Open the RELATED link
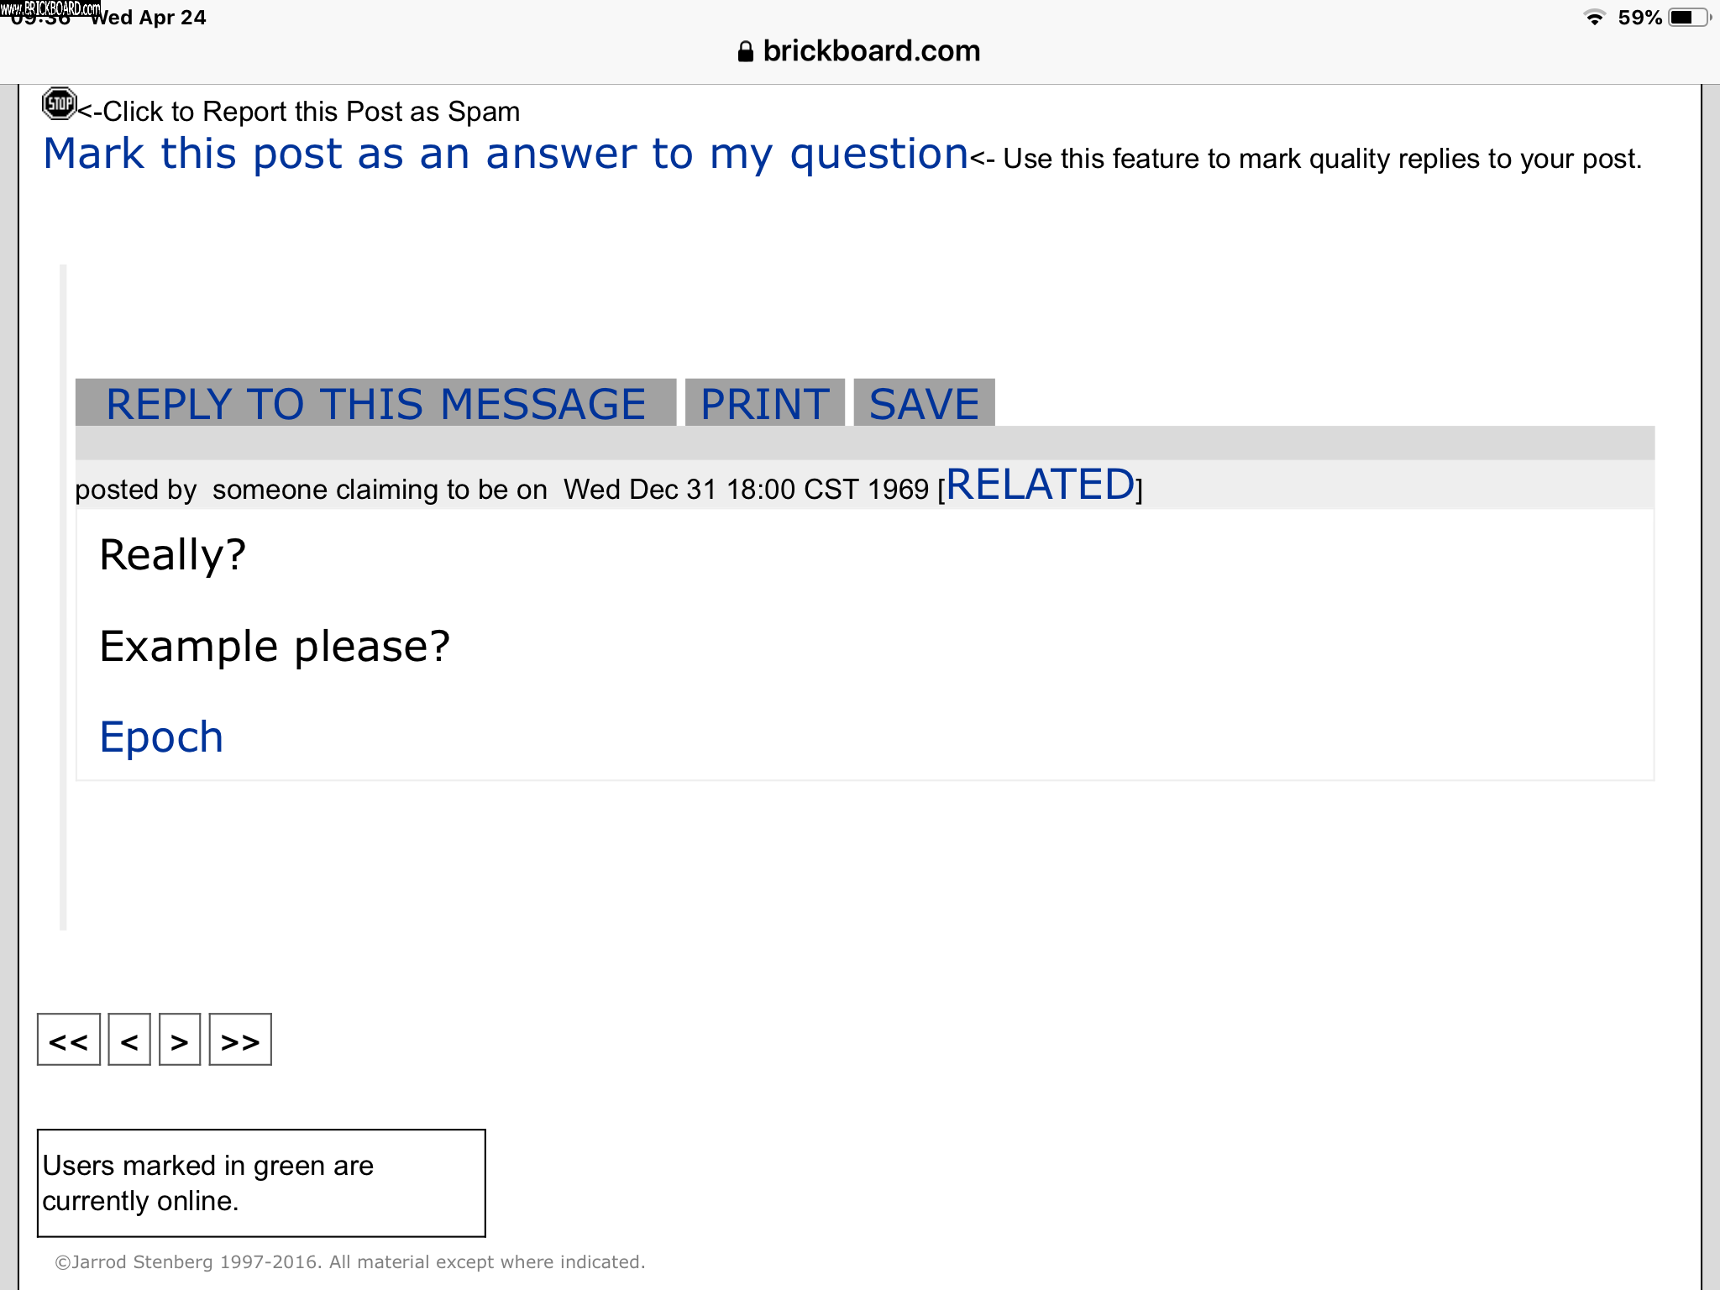 click(x=1040, y=485)
